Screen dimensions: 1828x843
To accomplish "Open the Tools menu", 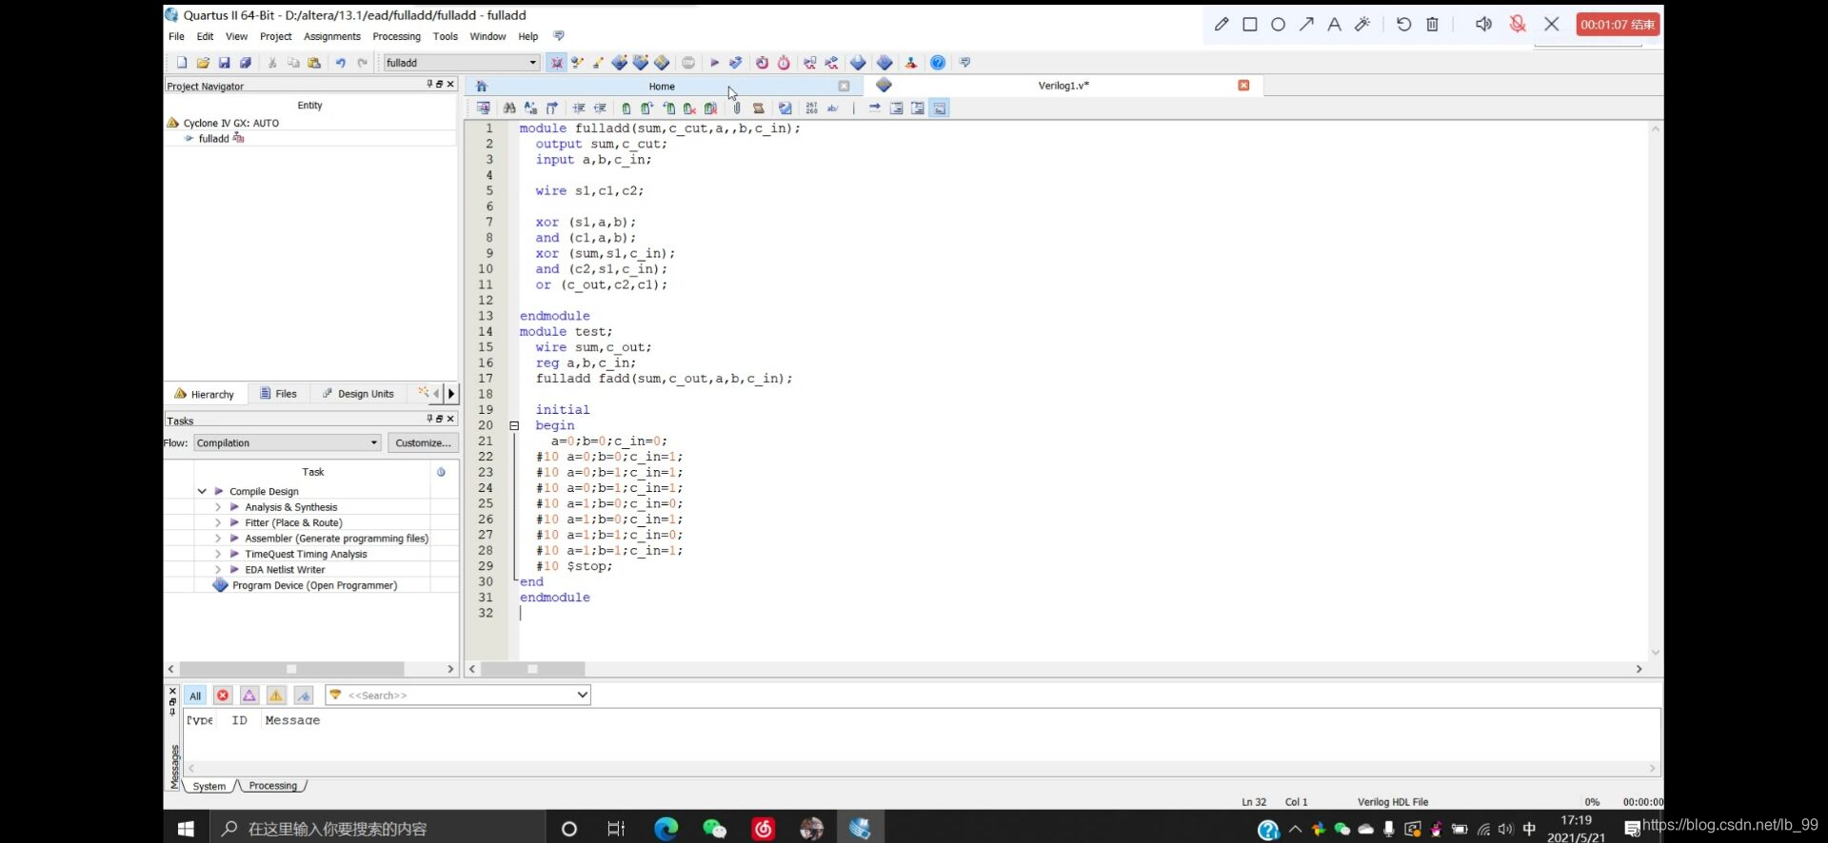I will pyautogui.click(x=445, y=36).
